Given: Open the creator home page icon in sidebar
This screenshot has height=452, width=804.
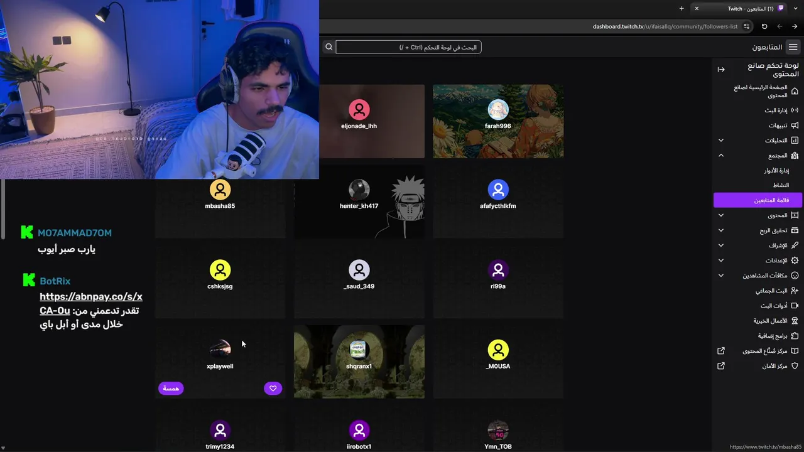Looking at the screenshot, I should (795, 91).
